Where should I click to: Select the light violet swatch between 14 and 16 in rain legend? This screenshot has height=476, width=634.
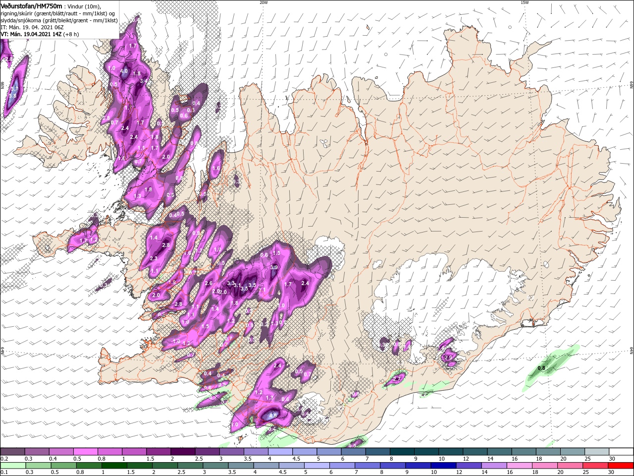pos(495,466)
